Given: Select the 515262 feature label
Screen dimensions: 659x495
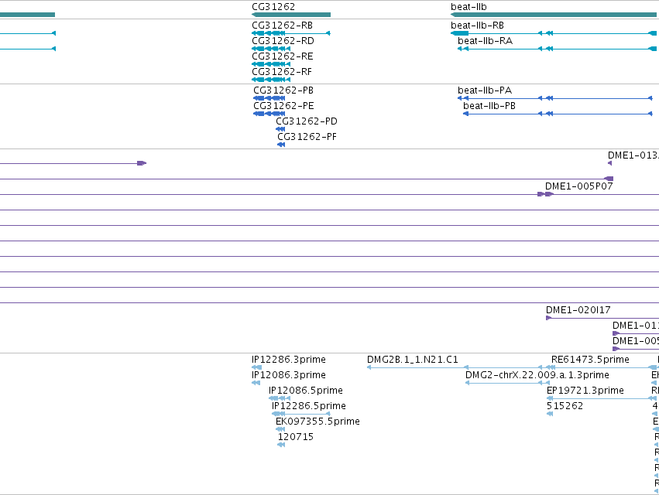Looking at the screenshot, I should pos(565,406).
